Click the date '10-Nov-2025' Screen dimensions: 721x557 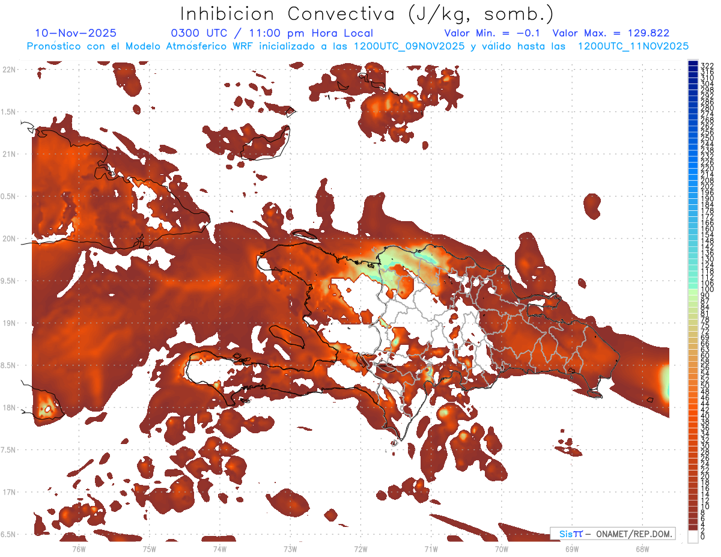(76, 33)
